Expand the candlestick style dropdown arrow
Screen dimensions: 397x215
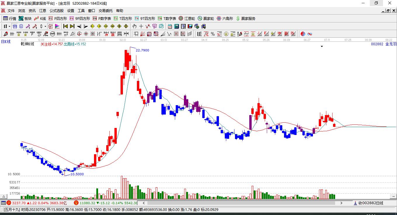pyautogui.click(x=45, y=26)
